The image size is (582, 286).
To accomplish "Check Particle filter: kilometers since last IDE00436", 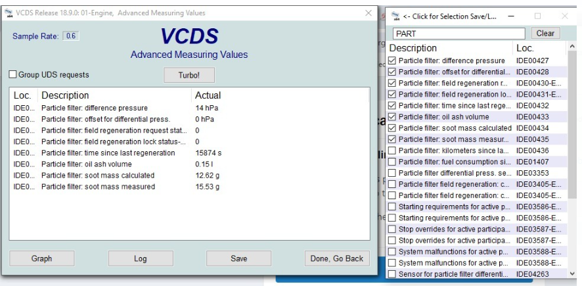I will pyautogui.click(x=392, y=151).
